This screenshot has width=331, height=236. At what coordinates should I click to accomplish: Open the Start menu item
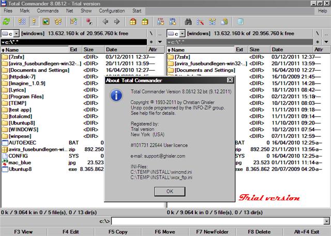tap(137, 11)
